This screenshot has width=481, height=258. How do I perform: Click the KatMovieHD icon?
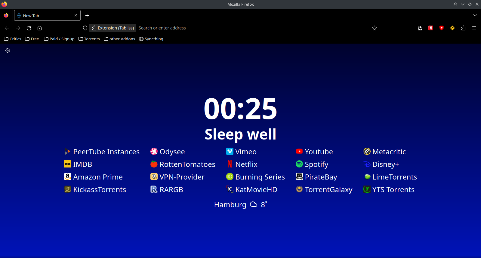coord(230,189)
